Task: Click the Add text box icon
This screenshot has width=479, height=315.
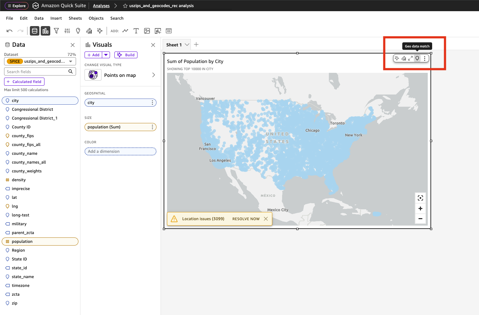Action: (136, 31)
